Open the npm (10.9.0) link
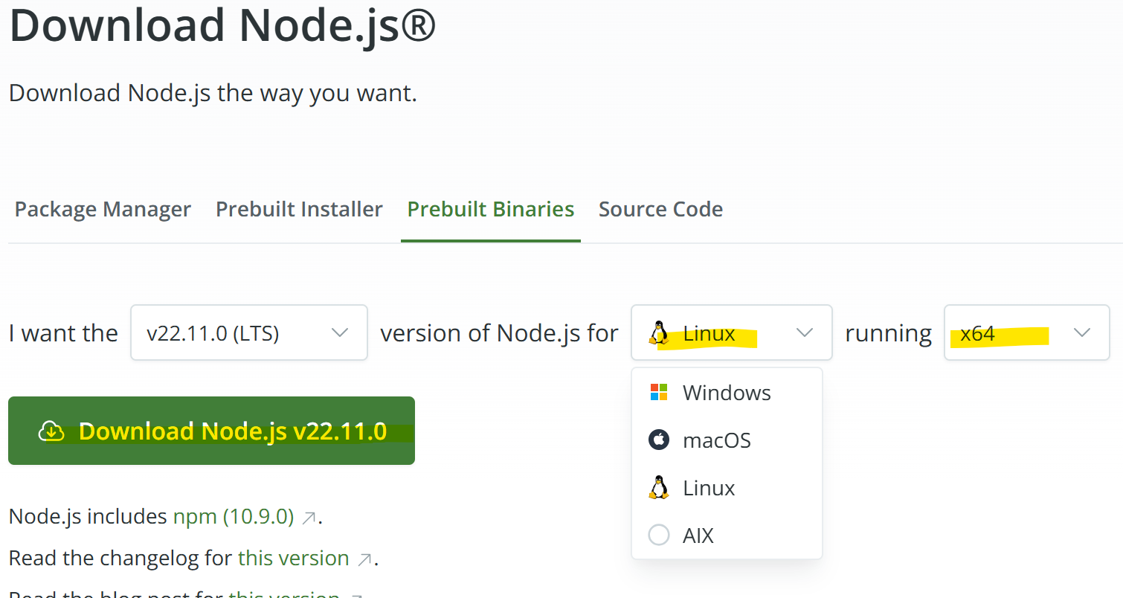The height and width of the screenshot is (598, 1123). pyautogui.click(x=234, y=517)
